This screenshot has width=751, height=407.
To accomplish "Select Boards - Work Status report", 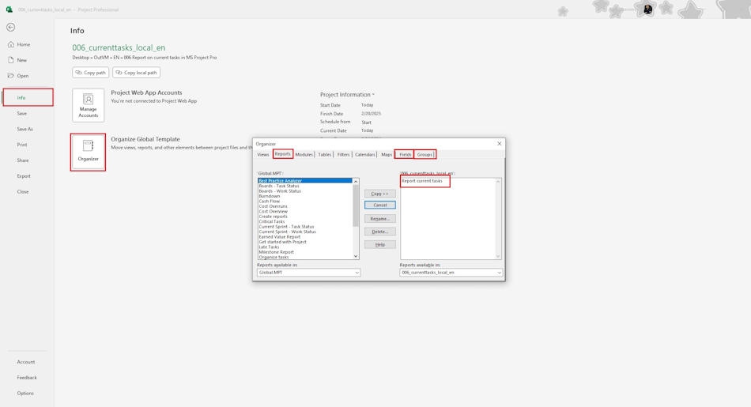I will point(280,191).
